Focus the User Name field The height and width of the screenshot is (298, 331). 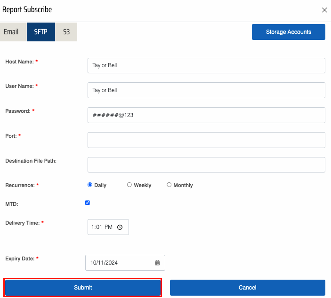[206, 90]
